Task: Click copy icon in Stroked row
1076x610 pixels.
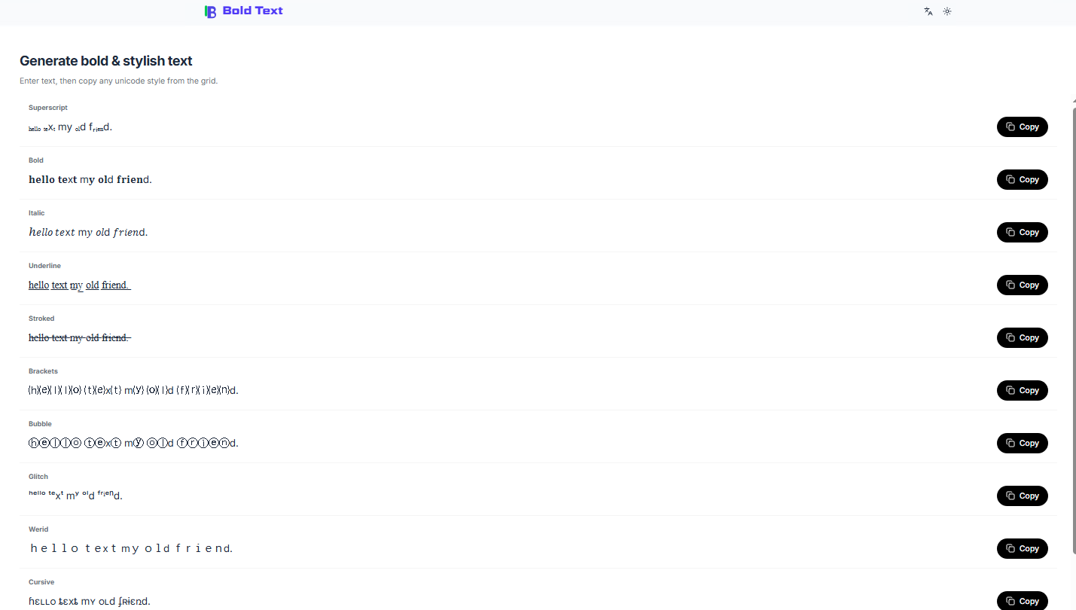Action: point(1010,338)
